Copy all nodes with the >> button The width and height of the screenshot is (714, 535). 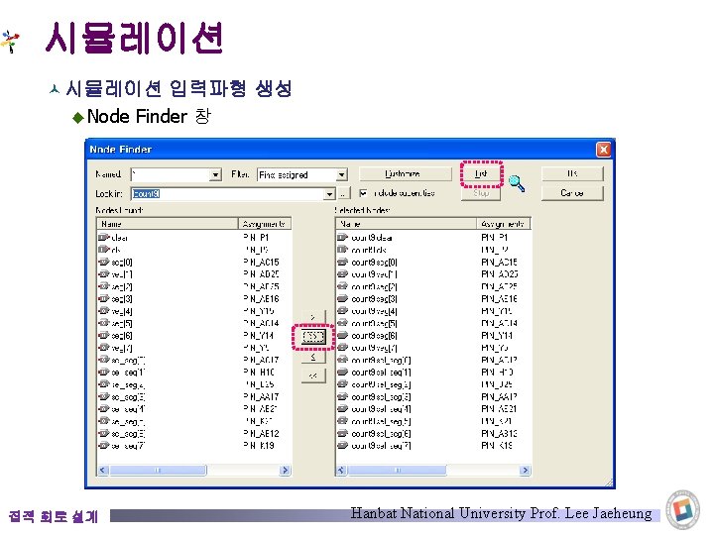point(313,337)
